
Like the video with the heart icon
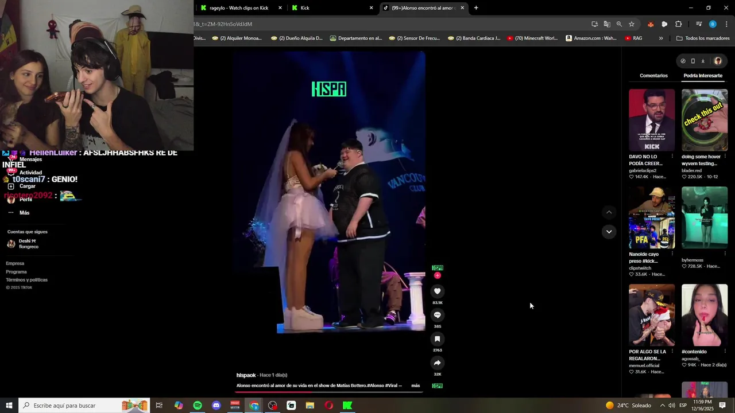pos(437,291)
